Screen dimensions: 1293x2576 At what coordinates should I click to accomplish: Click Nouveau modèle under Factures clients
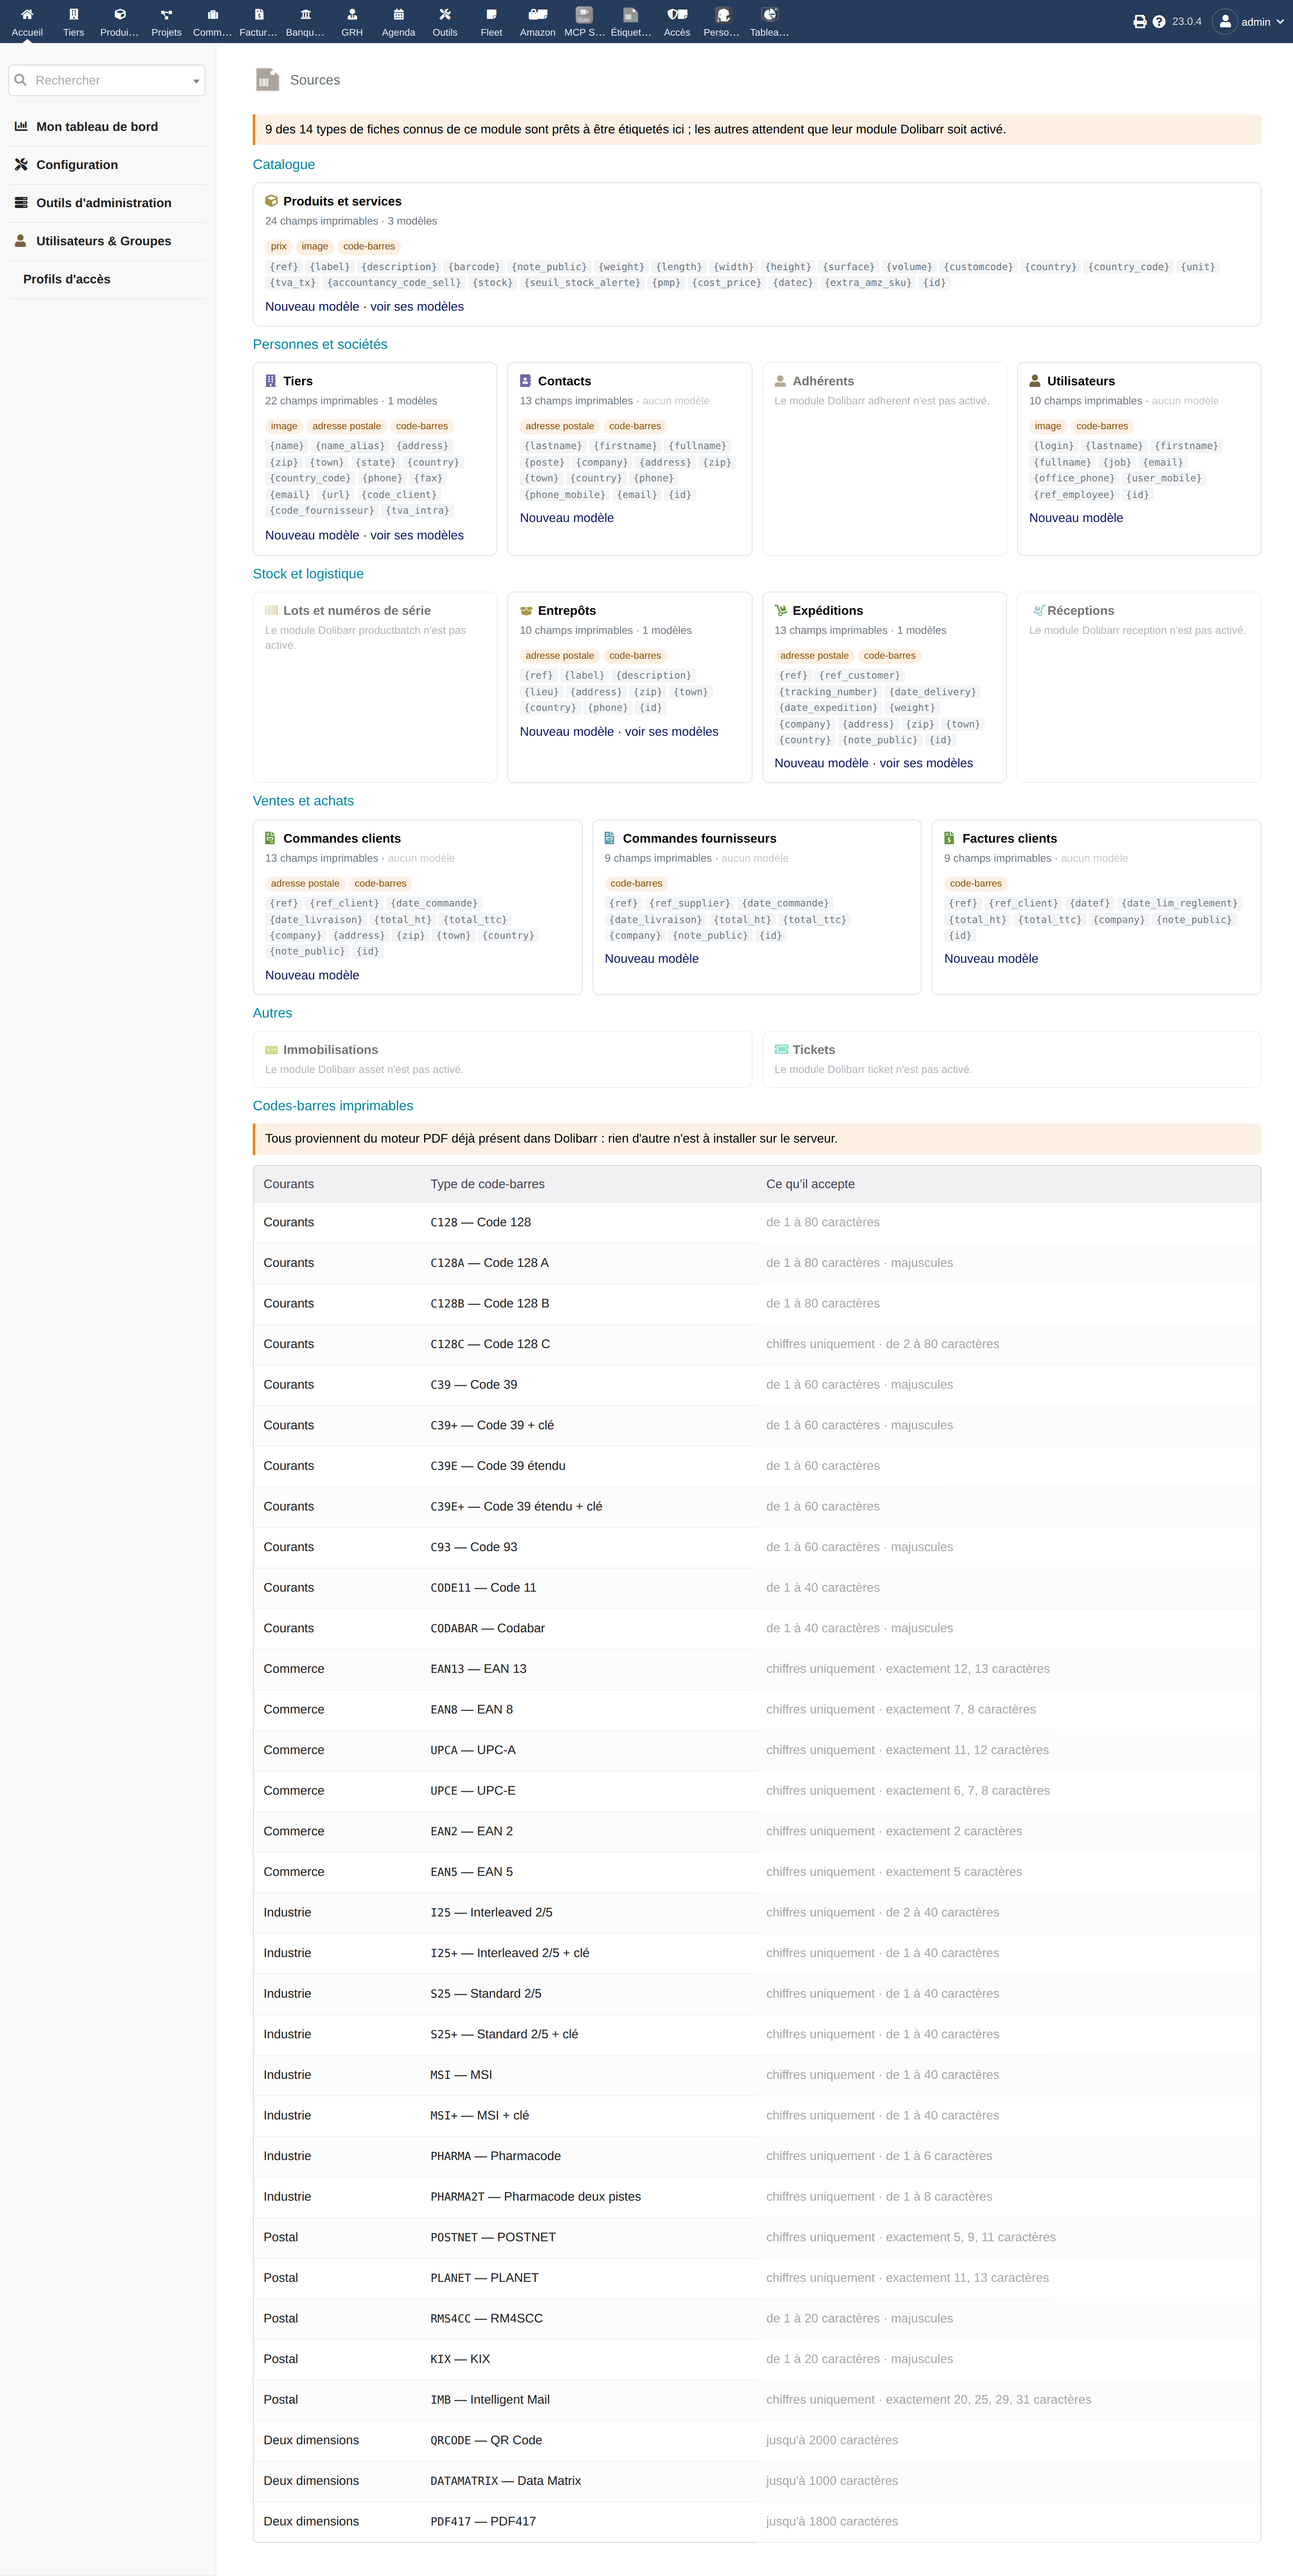991,959
